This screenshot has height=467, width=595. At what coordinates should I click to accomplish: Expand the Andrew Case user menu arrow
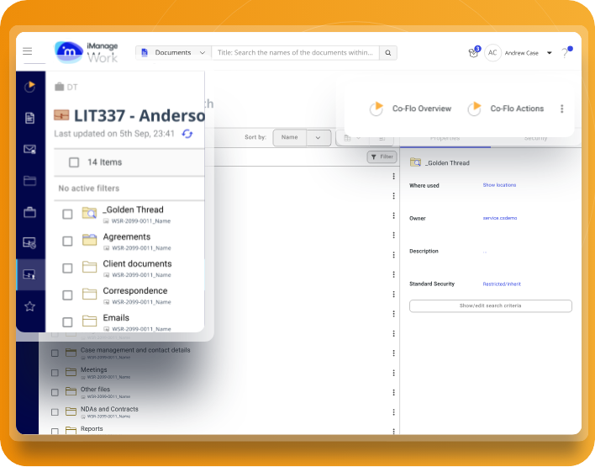point(549,53)
